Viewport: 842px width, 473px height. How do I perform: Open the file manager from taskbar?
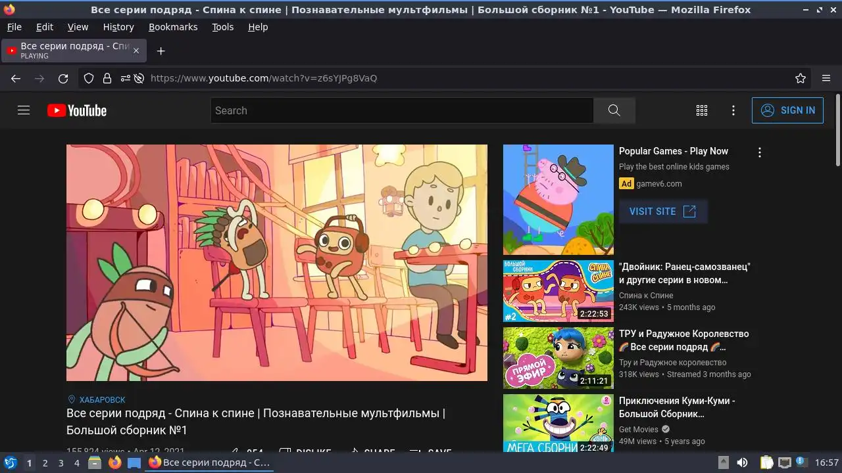95,462
